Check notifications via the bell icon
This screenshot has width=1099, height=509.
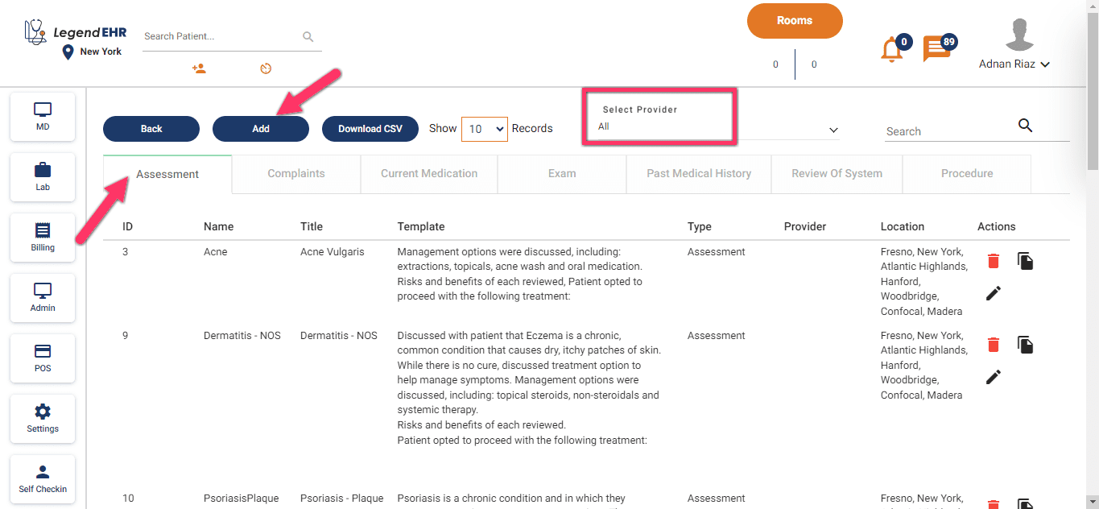(891, 49)
